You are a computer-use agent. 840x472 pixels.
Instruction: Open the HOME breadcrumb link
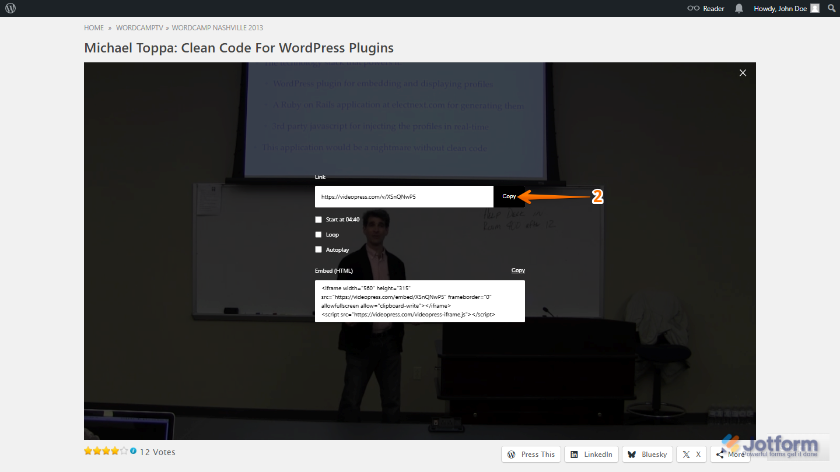point(94,27)
